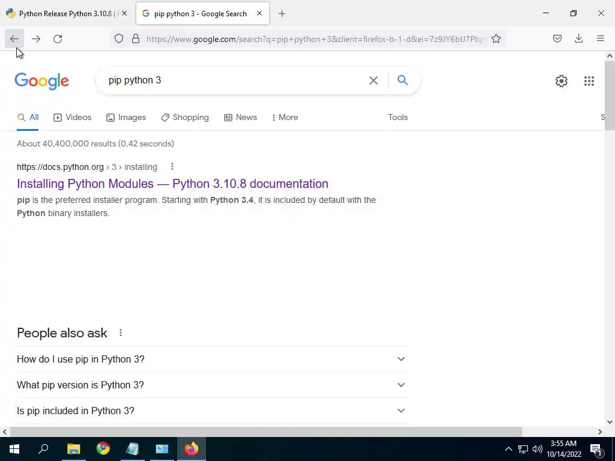Open Windows notification center
The height and width of the screenshot is (461, 615).
(x=596, y=449)
